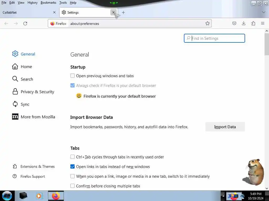
Task: Open the Downloads panel
Action: point(244,23)
